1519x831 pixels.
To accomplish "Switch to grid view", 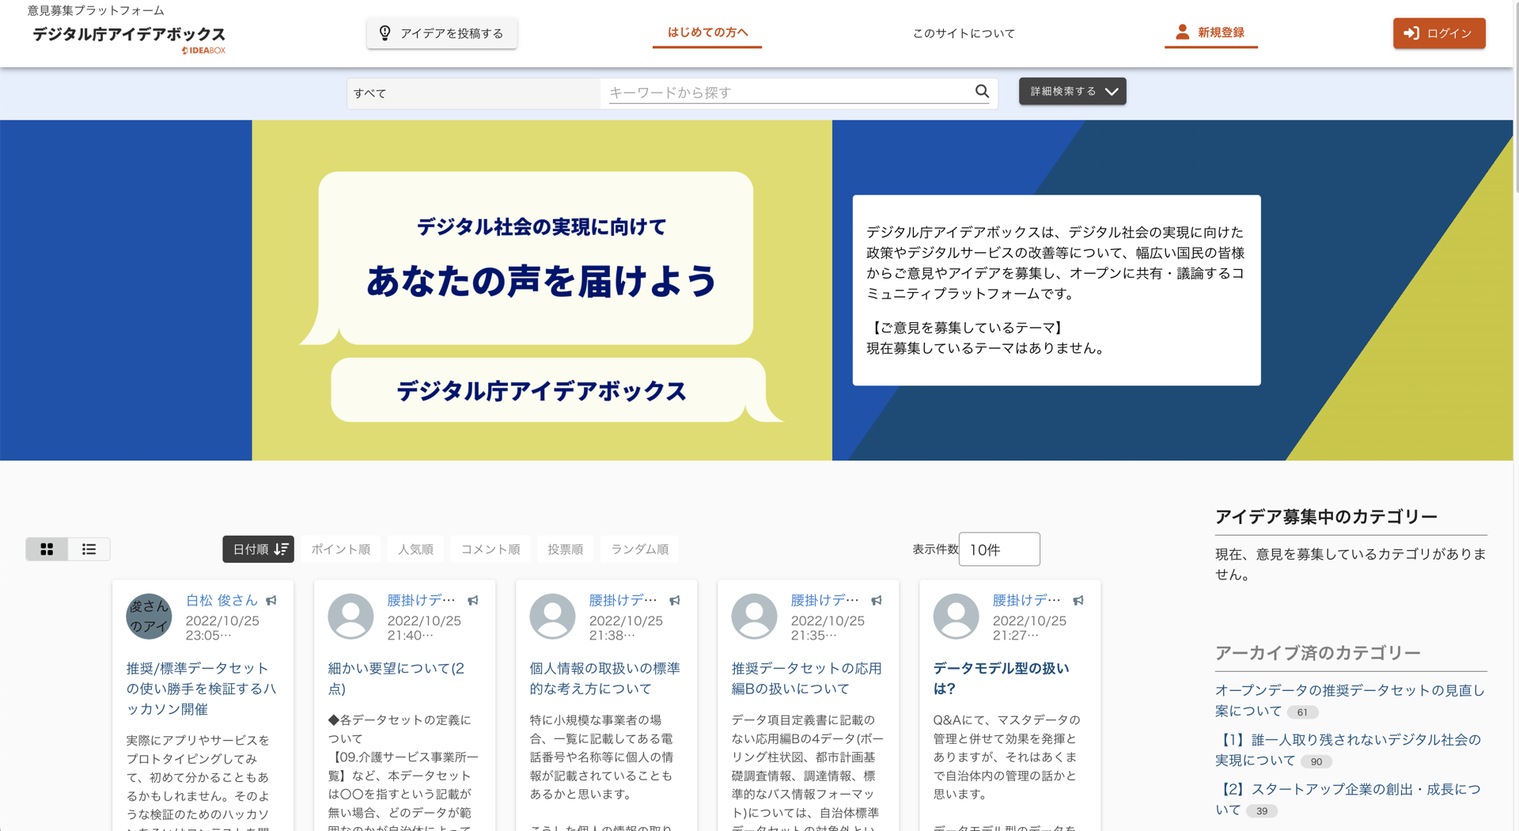I will tap(47, 548).
